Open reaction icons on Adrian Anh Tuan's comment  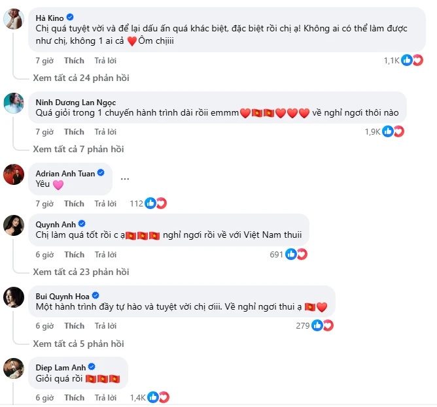[x=156, y=203]
